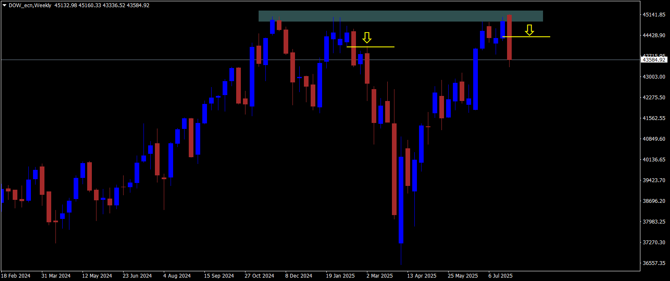
Task: Click the 13 Apr 2025 date label
Action: click(x=422, y=276)
